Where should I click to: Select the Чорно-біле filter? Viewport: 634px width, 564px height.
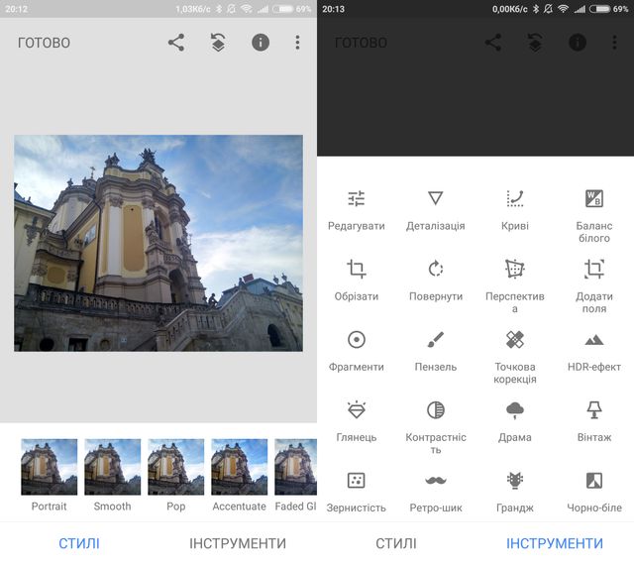(x=594, y=492)
